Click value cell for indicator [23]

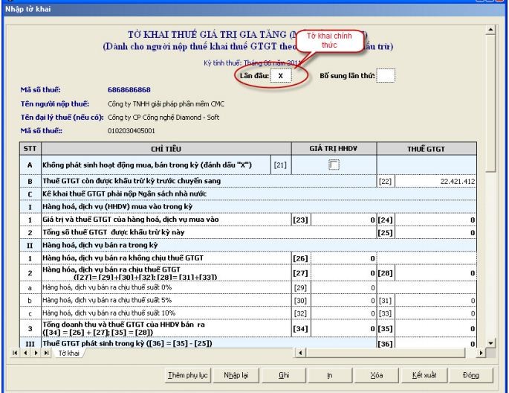pos(343,220)
